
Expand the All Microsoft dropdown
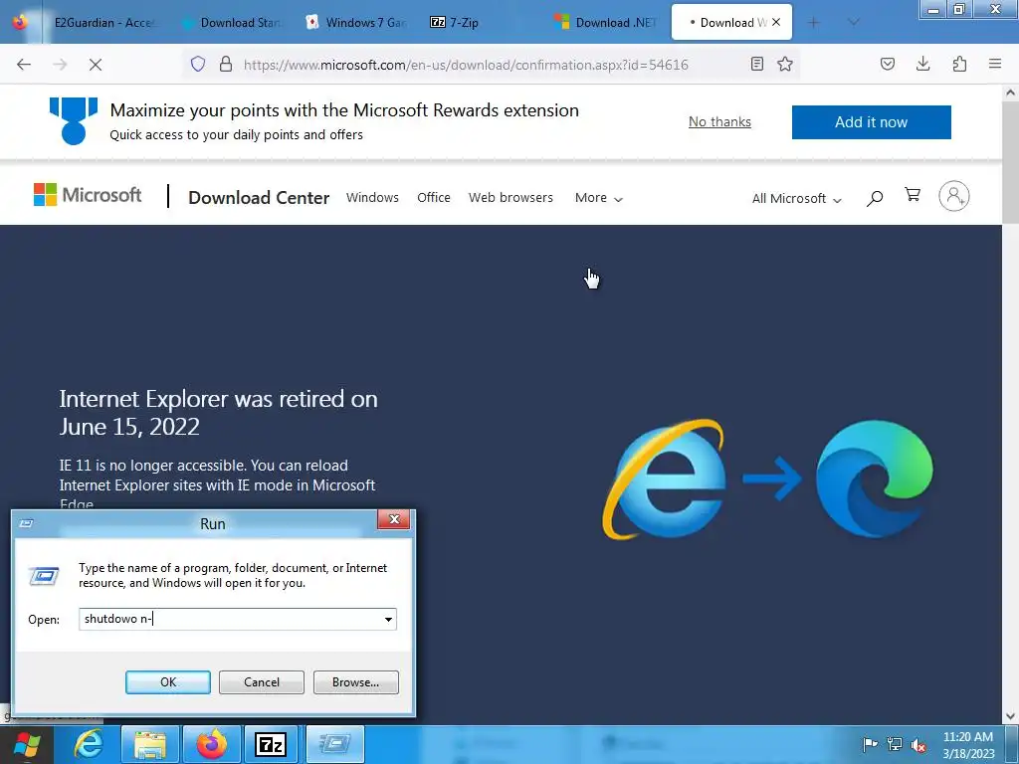(797, 198)
